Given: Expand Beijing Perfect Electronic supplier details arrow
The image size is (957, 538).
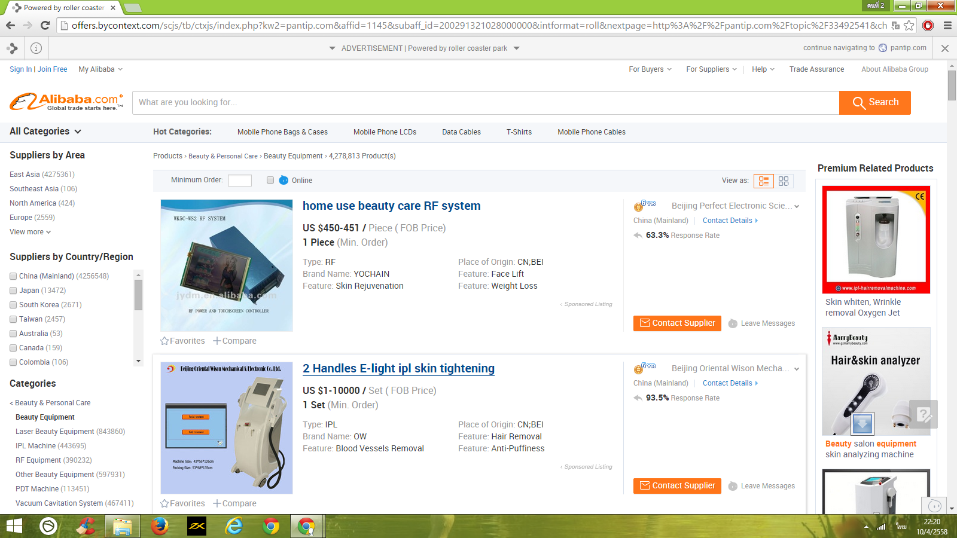Looking at the screenshot, I should point(797,206).
